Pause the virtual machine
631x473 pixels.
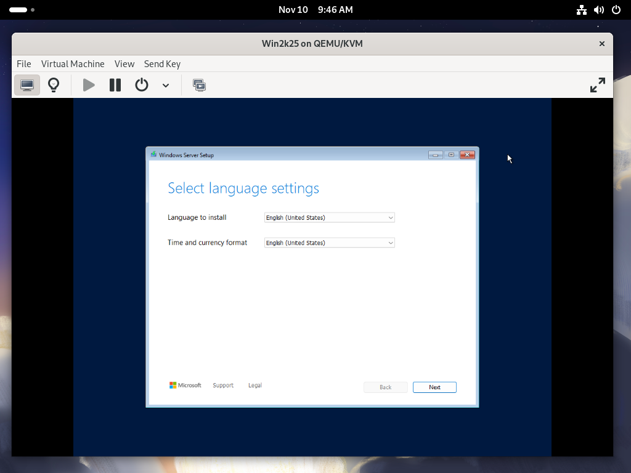(x=115, y=85)
